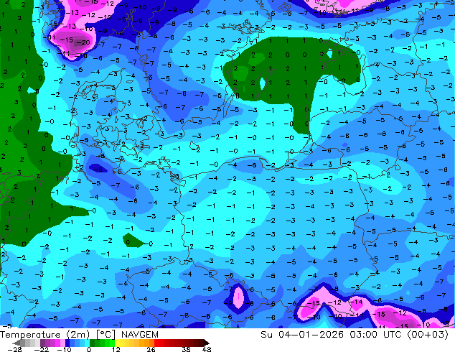
Task: Click the cyan legend swatch just below 0
Action: 88,343
